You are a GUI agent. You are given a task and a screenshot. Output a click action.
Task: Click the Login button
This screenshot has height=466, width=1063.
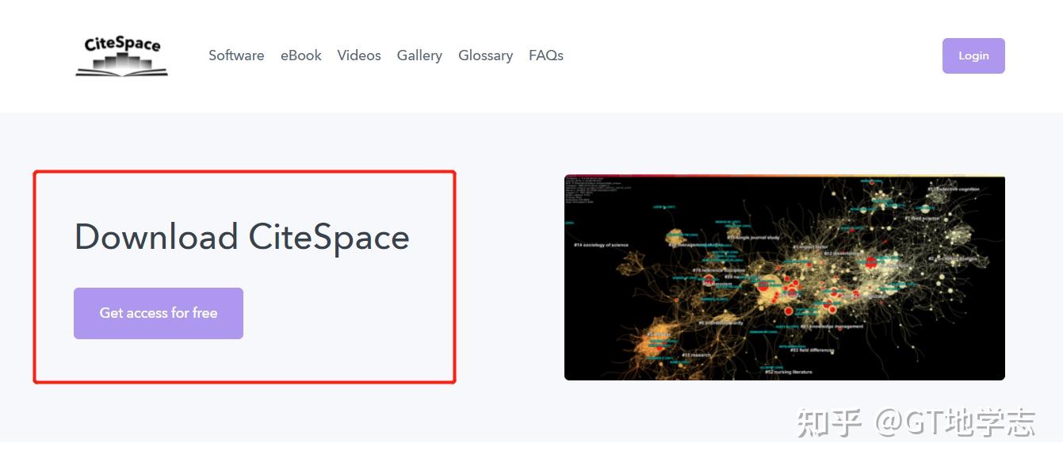pos(973,55)
